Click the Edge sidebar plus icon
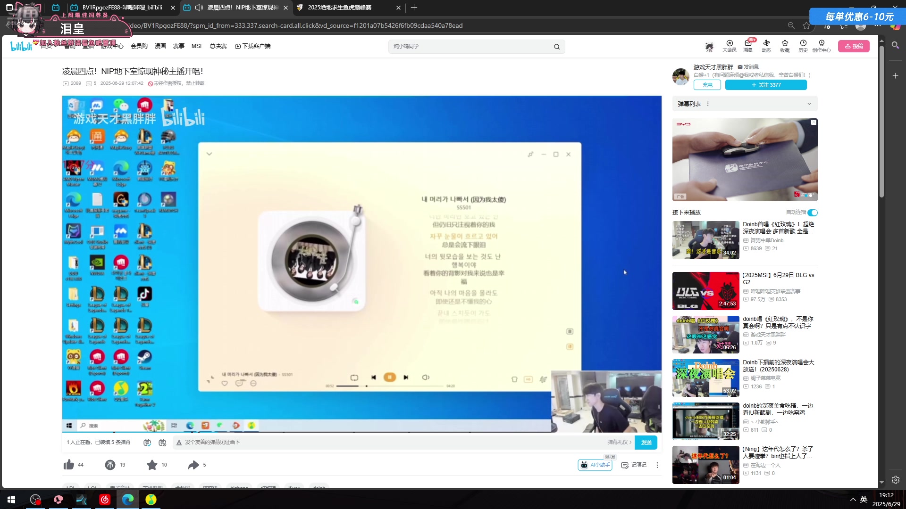The height and width of the screenshot is (509, 906). [895, 75]
